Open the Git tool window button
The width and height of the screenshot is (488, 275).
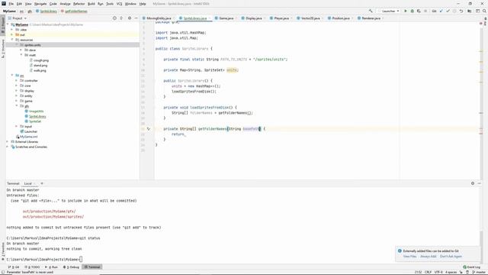click(14, 267)
